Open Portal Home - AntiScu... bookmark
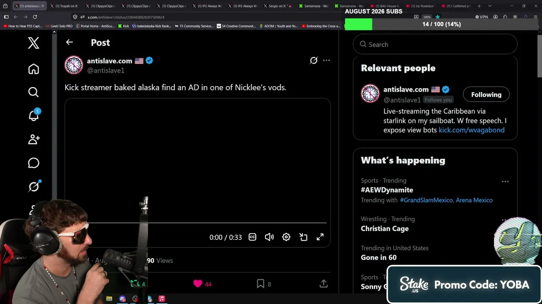This screenshot has height=304, width=542. tap(95, 26)
